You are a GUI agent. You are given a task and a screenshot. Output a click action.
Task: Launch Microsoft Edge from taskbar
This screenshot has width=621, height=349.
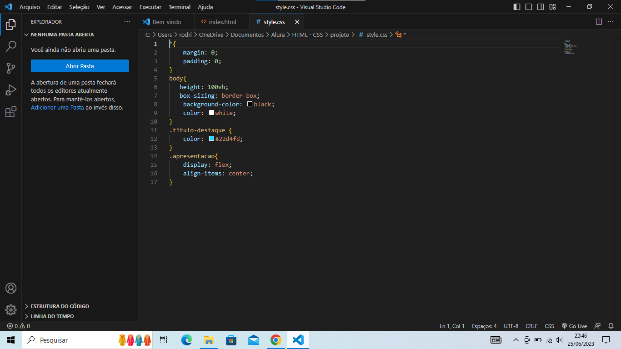coord(186,340)
